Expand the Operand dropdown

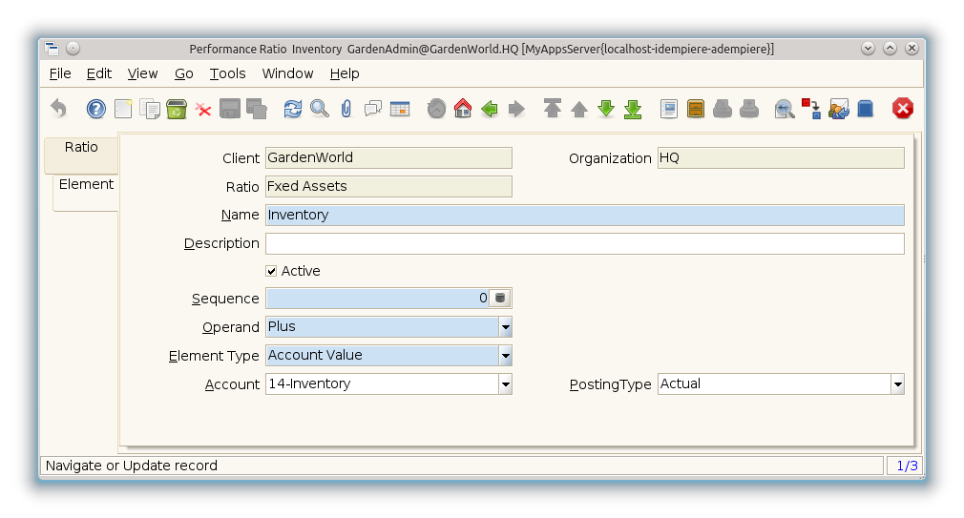(505, 327)
